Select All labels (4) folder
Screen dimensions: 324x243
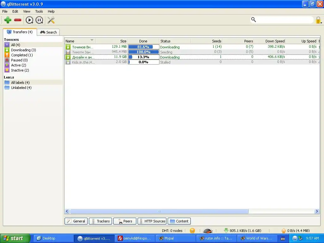[33, 83]
